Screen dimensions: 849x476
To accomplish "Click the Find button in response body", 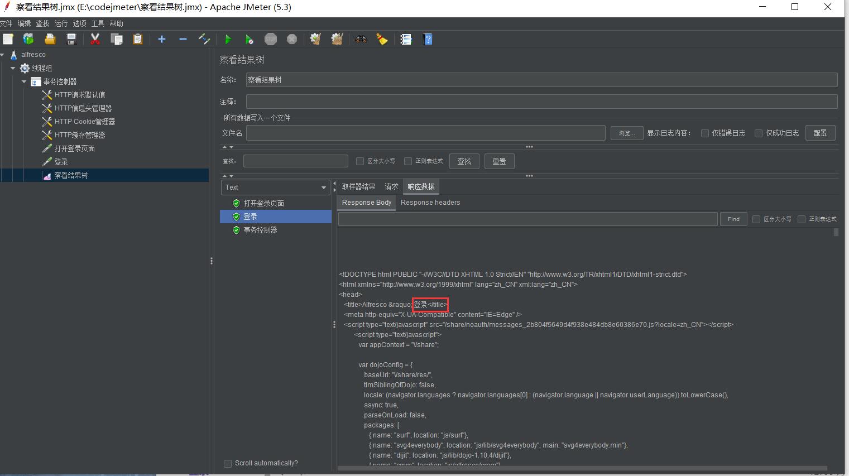I will coord(733,219).
